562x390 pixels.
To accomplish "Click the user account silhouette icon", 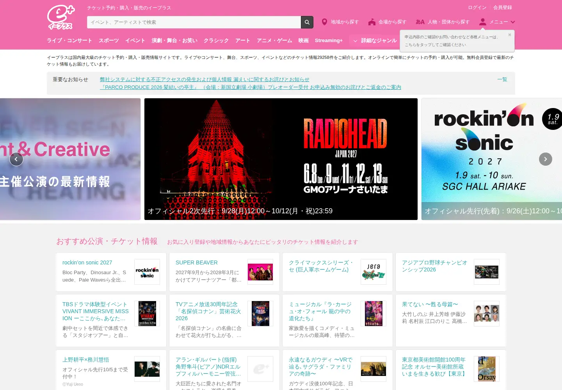I will (x=483, y=22).
